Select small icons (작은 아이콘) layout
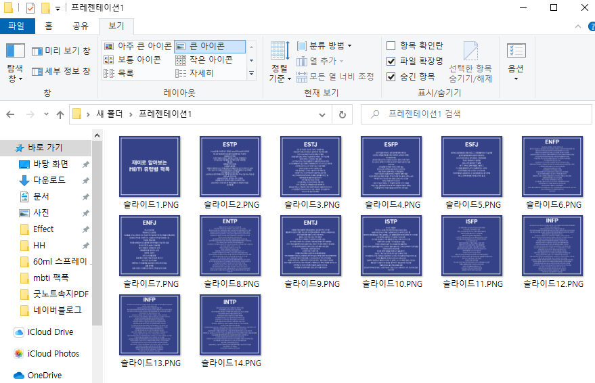The width and height of the screenshot is (595, 383). 204,60
